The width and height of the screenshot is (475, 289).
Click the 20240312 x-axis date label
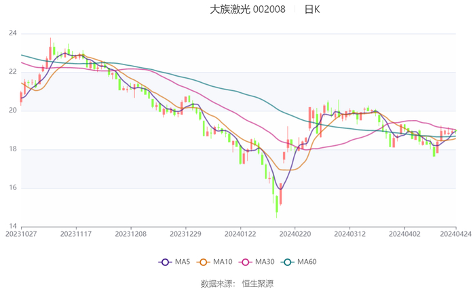pyautogui.click(x=349, y=233)
